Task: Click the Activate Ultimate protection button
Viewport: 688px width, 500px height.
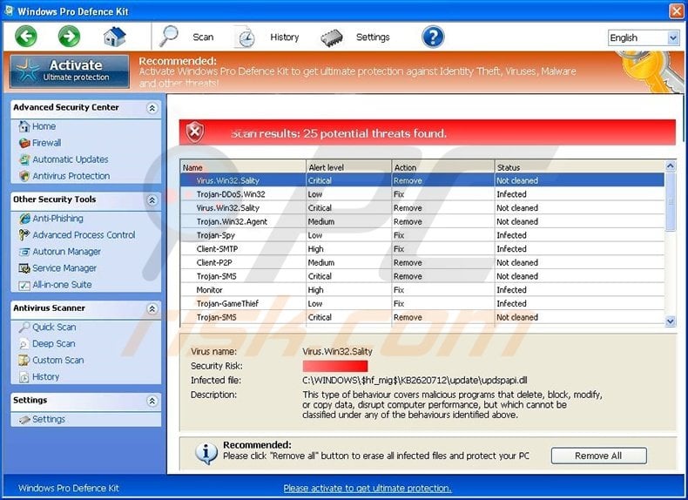Action: coord(70,71)
